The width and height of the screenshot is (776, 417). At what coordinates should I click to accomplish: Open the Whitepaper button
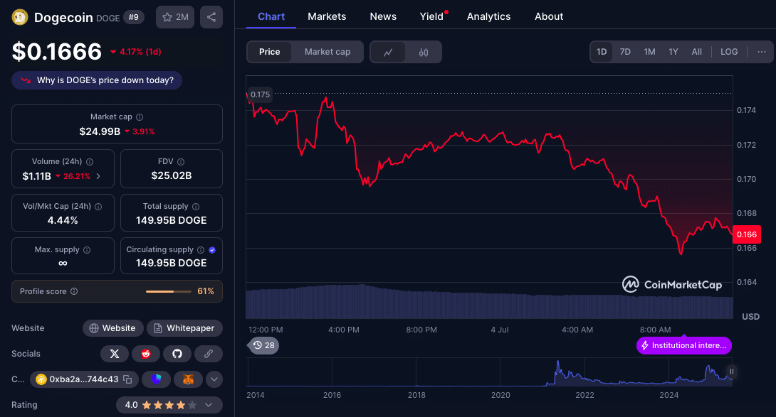point(184,328)
